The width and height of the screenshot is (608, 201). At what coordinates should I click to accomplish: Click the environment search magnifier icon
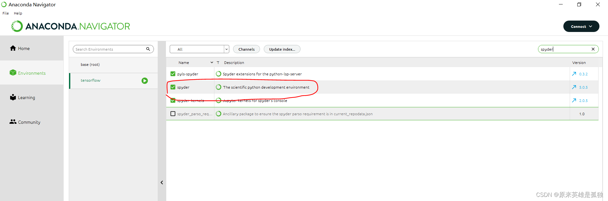148,49
